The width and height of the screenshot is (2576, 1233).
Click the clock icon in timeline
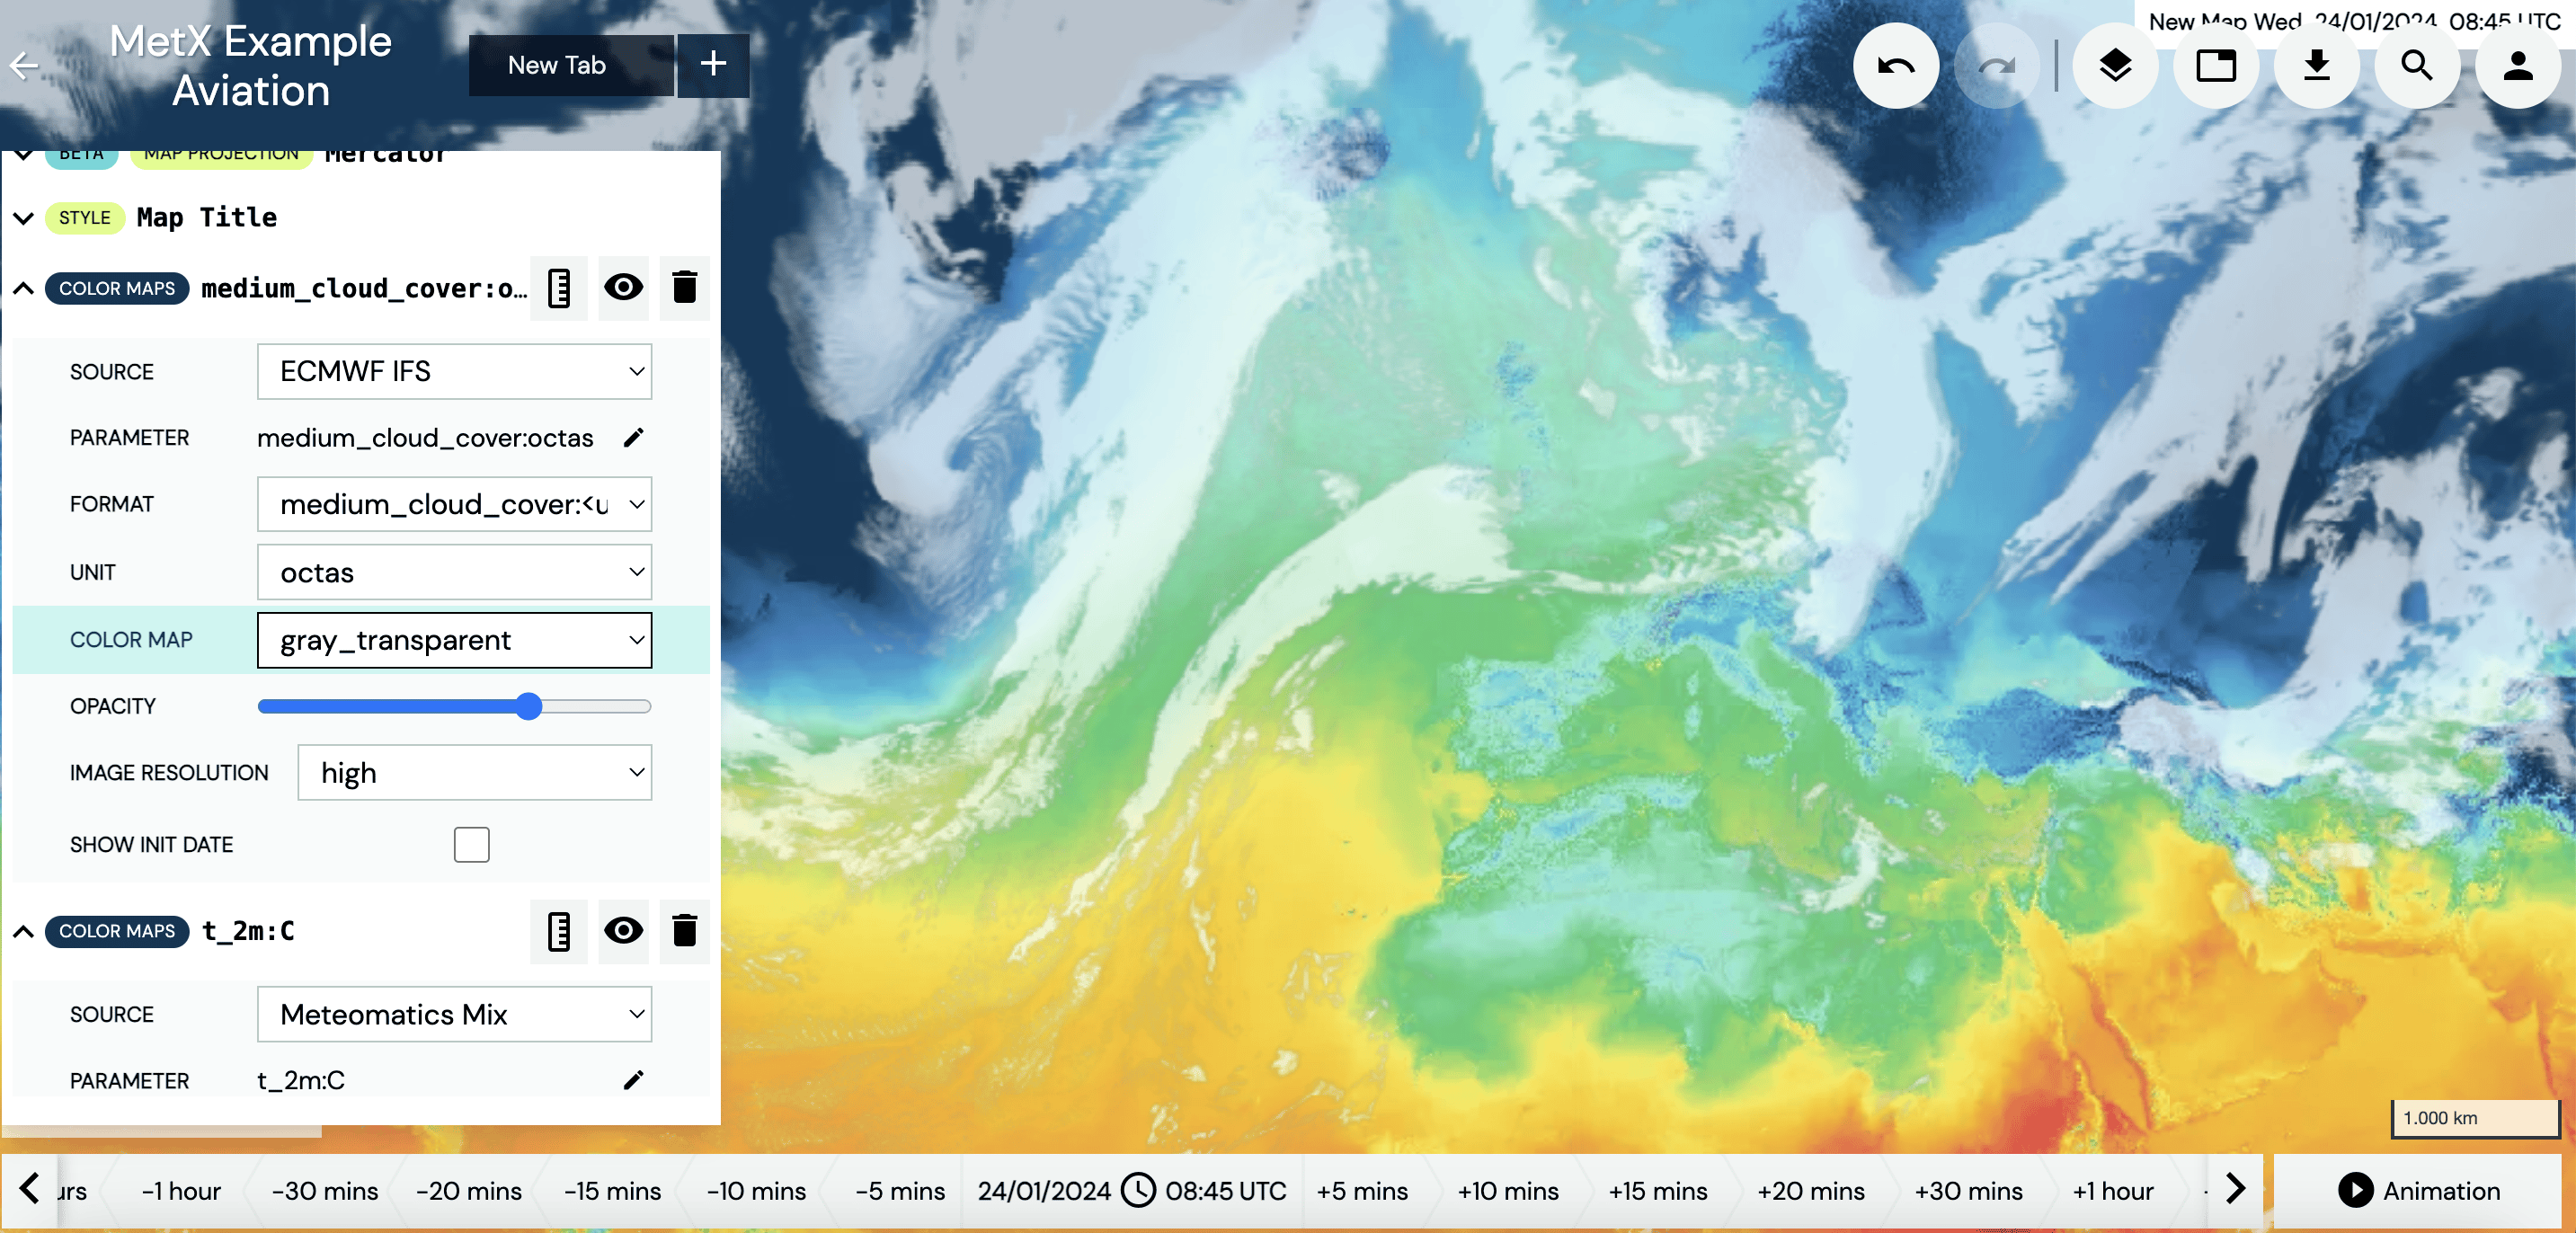pyautogui.click(x=1138, y=1190)
